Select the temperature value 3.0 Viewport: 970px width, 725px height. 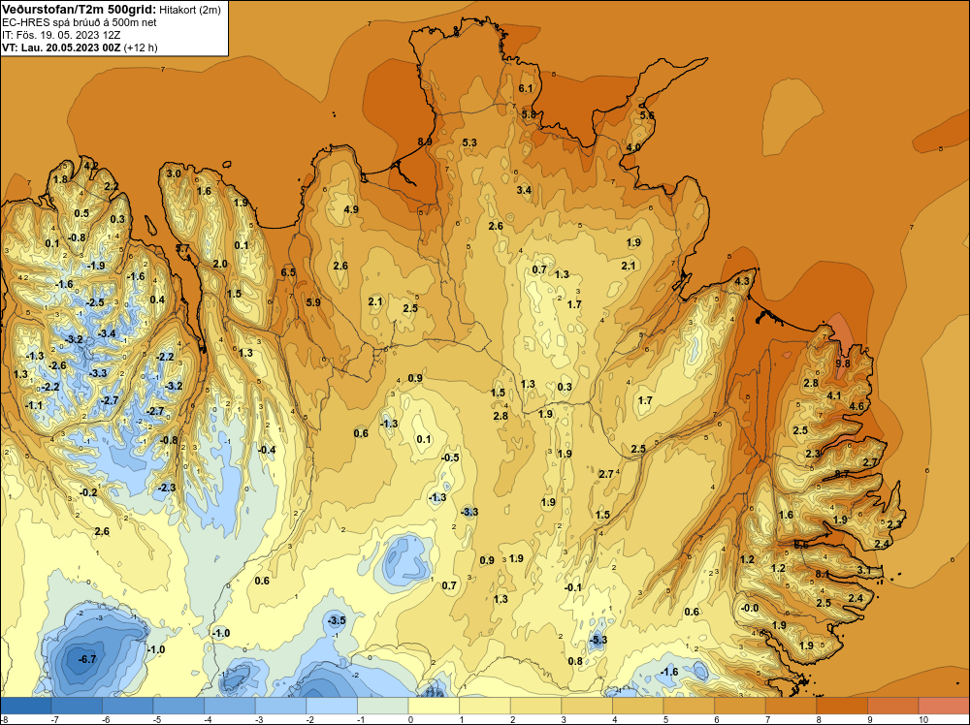pyautogui.click(x=174, y=173)
